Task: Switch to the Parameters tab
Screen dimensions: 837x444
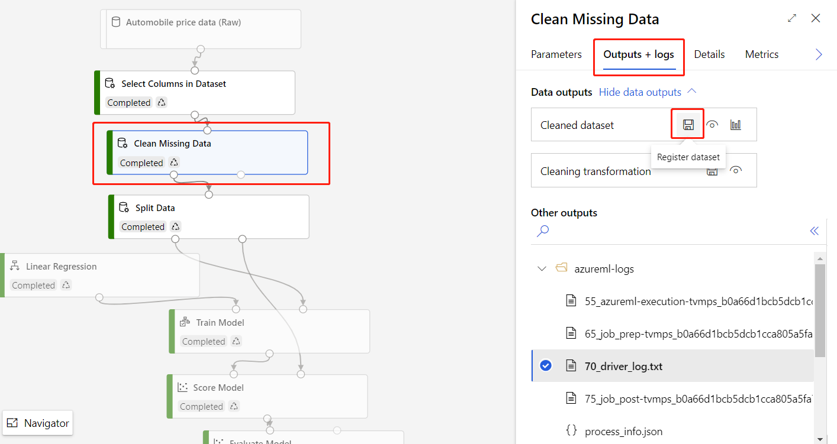Action: tap(556, 54)
